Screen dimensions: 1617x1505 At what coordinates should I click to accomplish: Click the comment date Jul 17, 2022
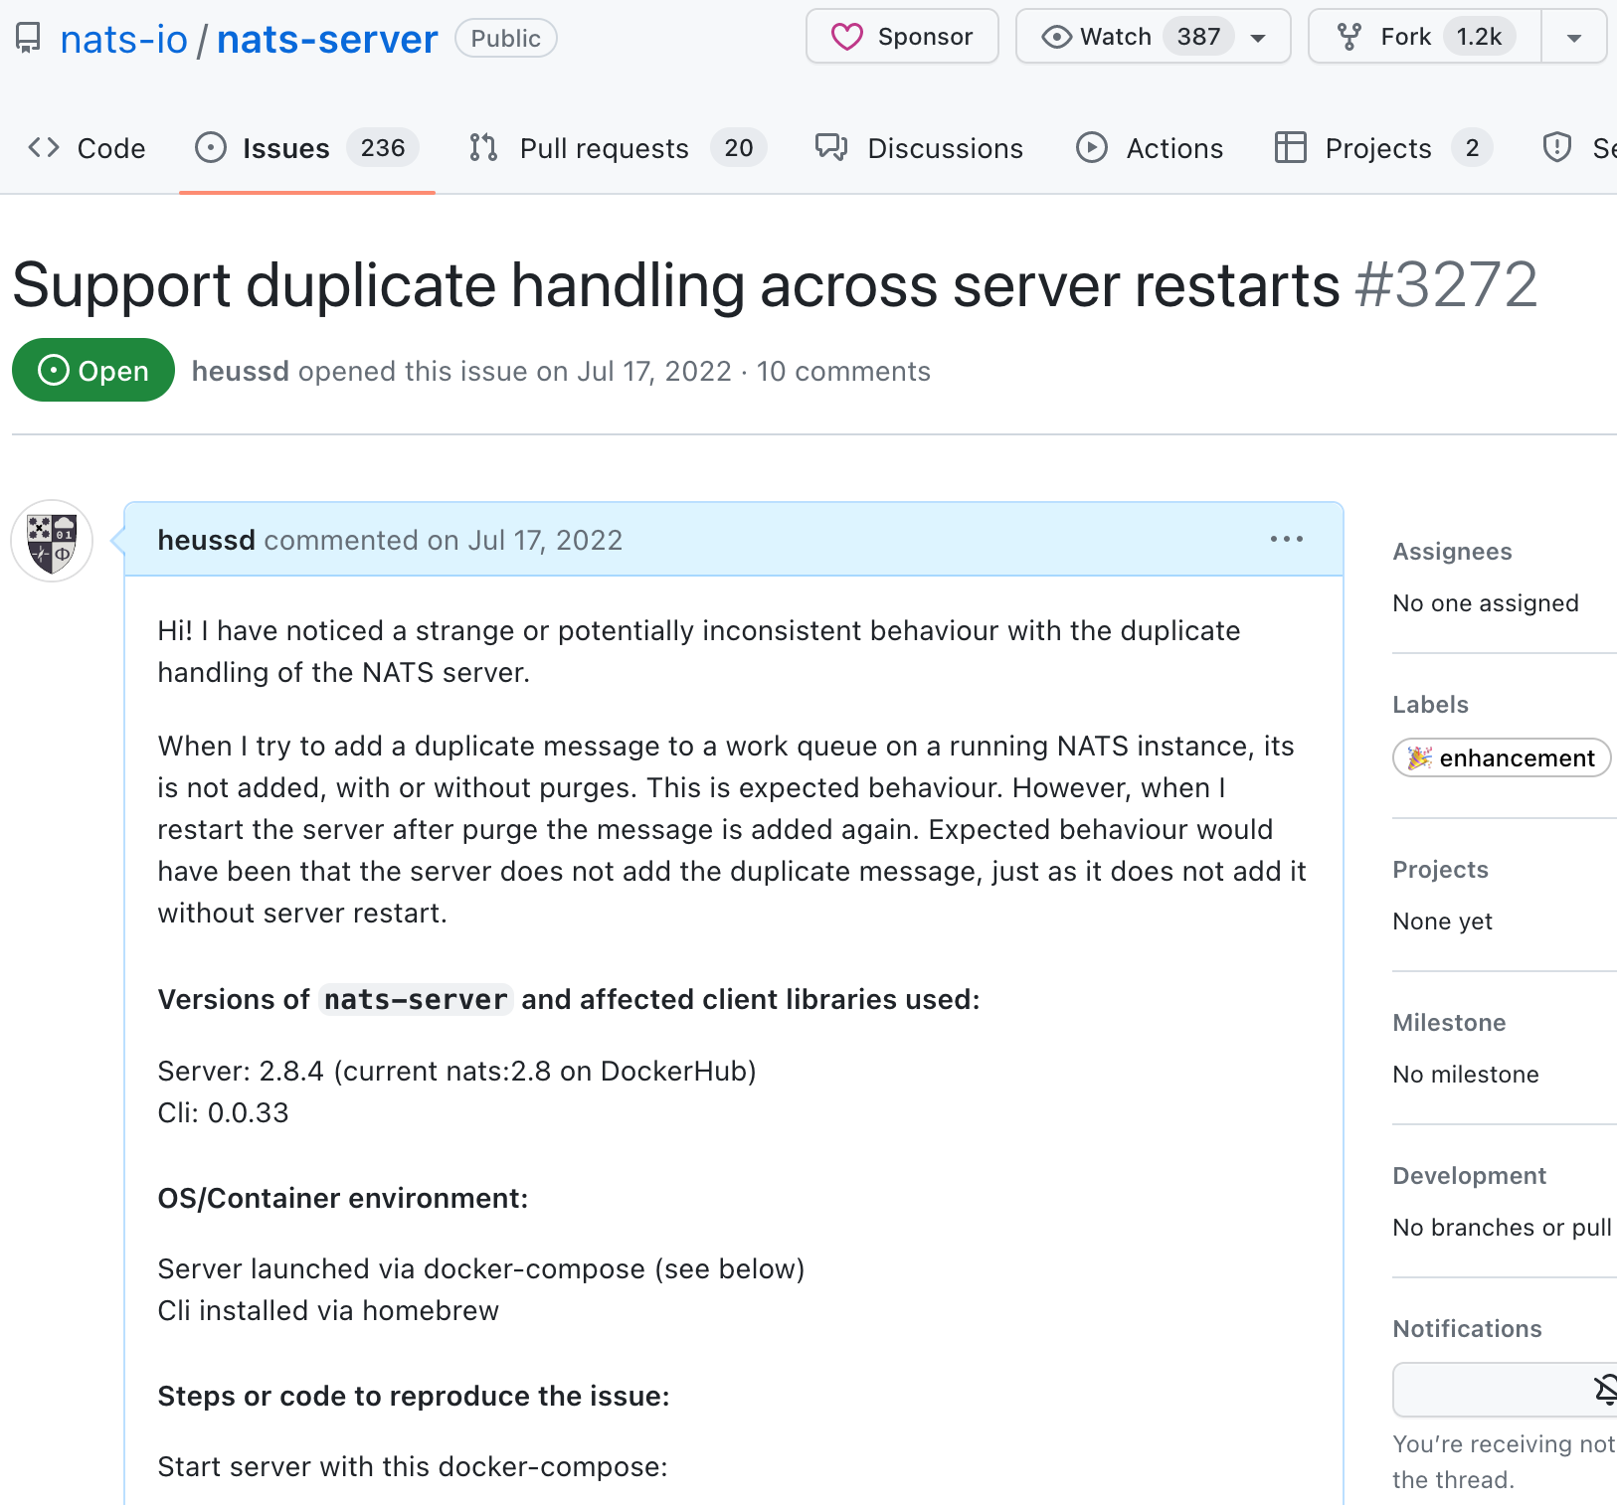click(x=545, y=540)
